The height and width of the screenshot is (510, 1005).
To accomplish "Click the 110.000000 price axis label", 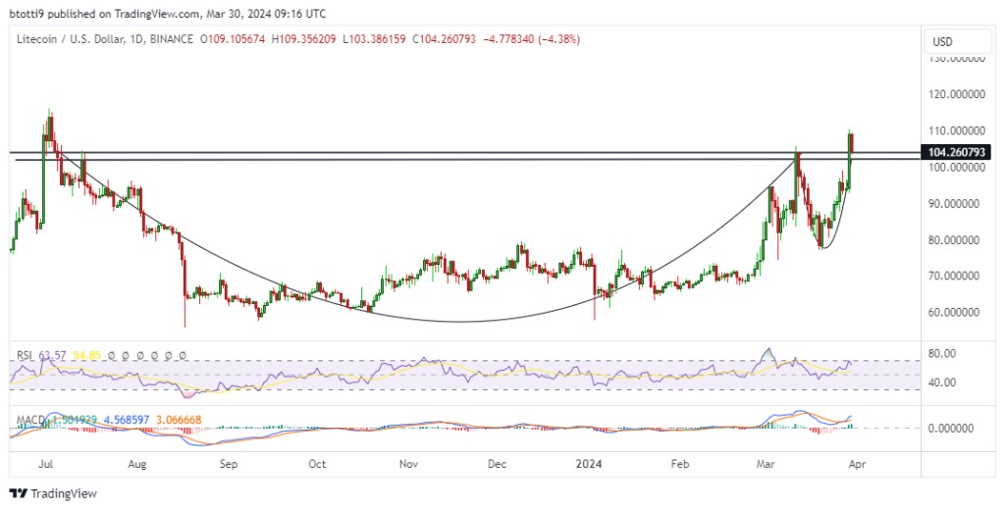I will pos(957,130).
